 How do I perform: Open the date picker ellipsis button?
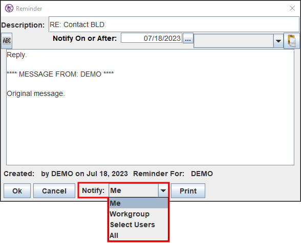188,38
